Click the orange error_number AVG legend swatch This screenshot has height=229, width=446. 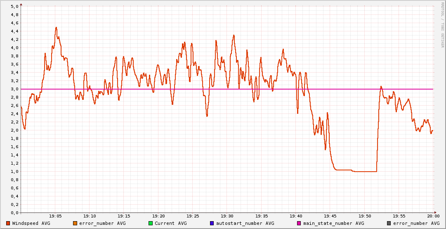[x=75, y=223]
